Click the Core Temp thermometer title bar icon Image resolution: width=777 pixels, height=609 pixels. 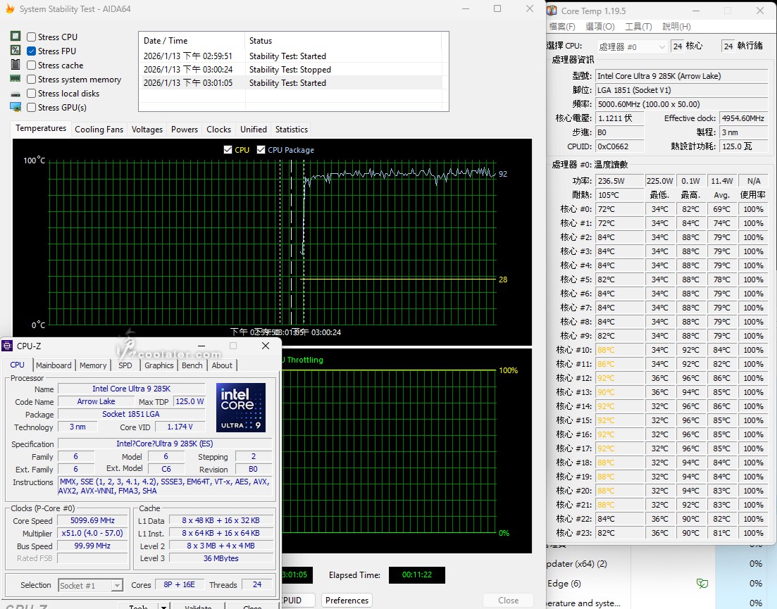pos(553,11)
